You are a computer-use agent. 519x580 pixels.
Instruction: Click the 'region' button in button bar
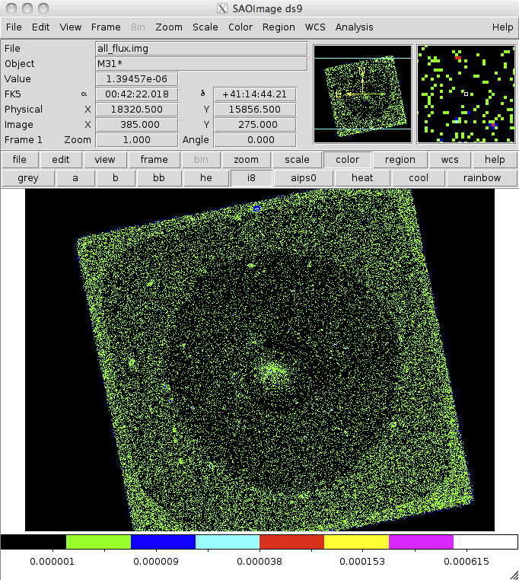(400, 160)
